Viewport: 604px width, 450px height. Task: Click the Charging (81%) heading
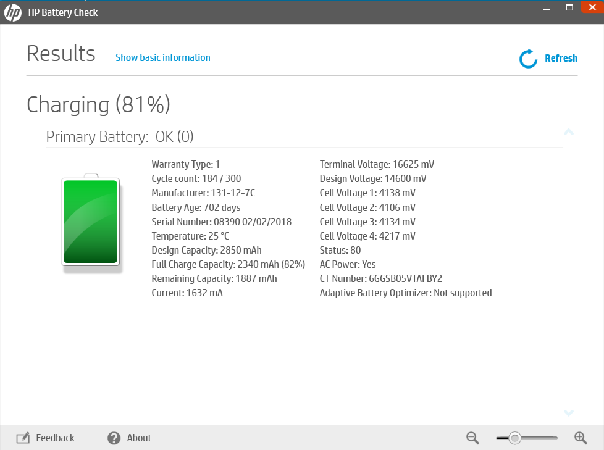(x=98, y=105)
